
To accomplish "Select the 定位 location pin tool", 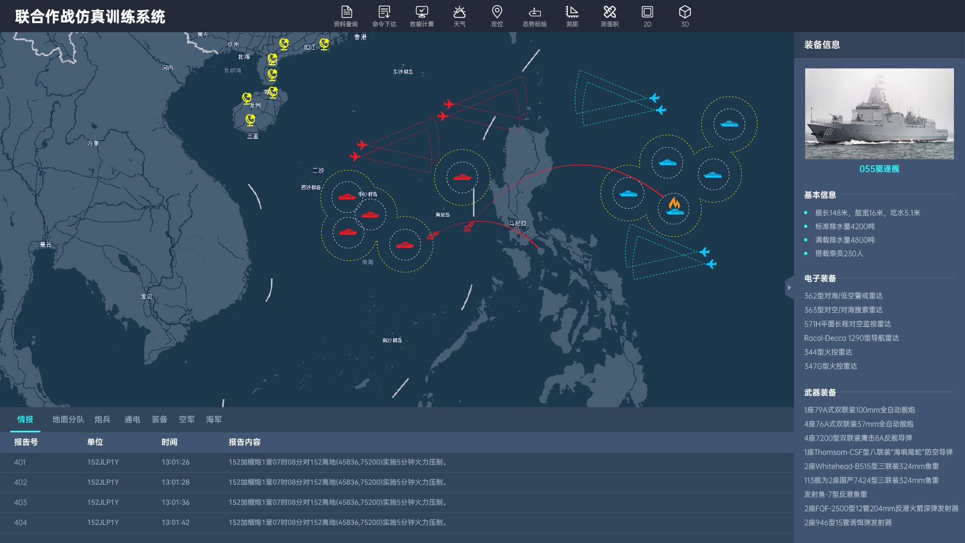I will point(497,16).
